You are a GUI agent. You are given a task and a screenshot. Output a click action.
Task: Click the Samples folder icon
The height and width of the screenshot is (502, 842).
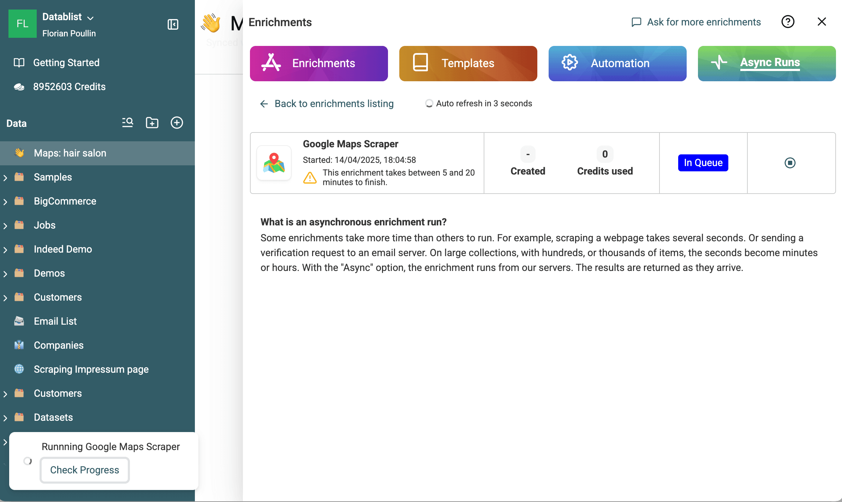click(19, 177)
